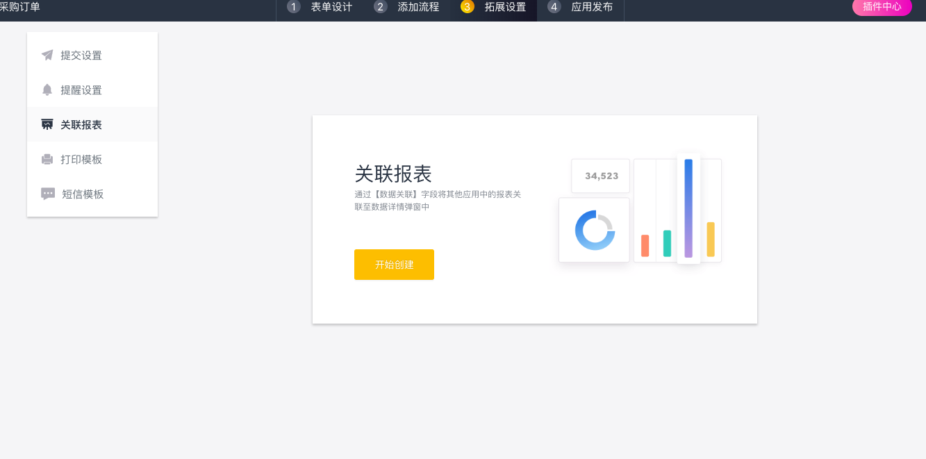Screen dimensions: 926x459
Task: Open 短信模板 in the sidebar
Action: pos(92,194)
